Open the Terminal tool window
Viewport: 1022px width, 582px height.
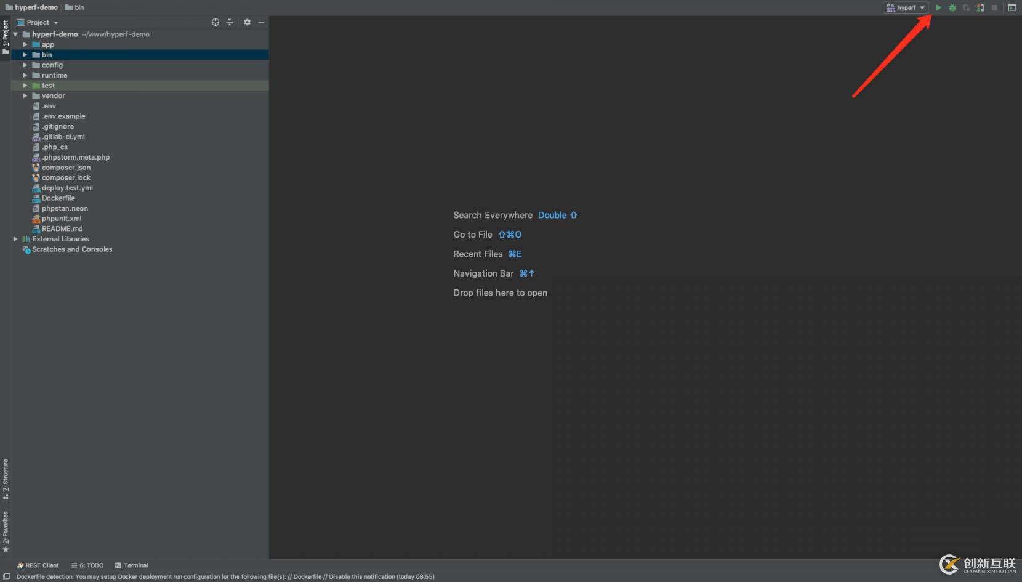(x=131, y=565)
